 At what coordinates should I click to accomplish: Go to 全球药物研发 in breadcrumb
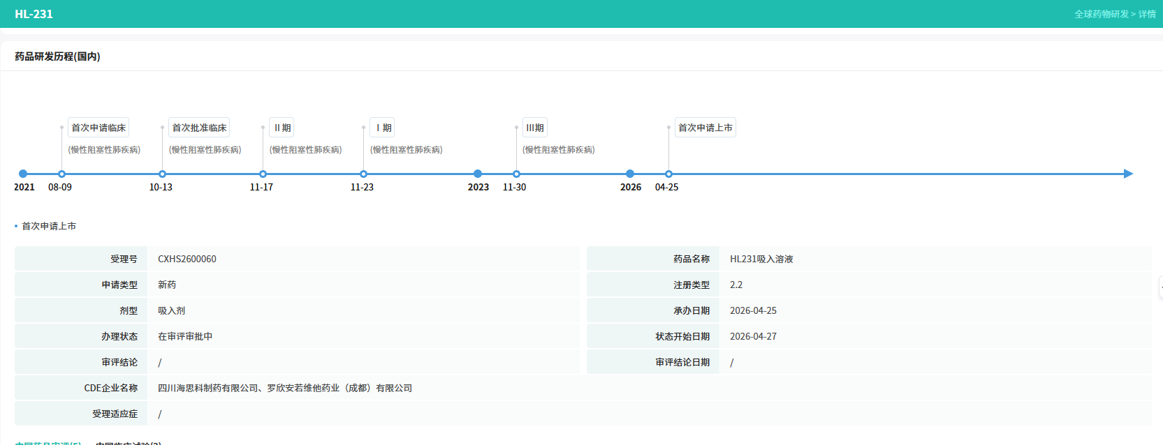[x=1101, y=14]
